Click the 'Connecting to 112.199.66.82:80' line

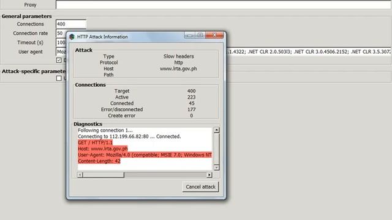pyautogui.click(x=129, y=136)
